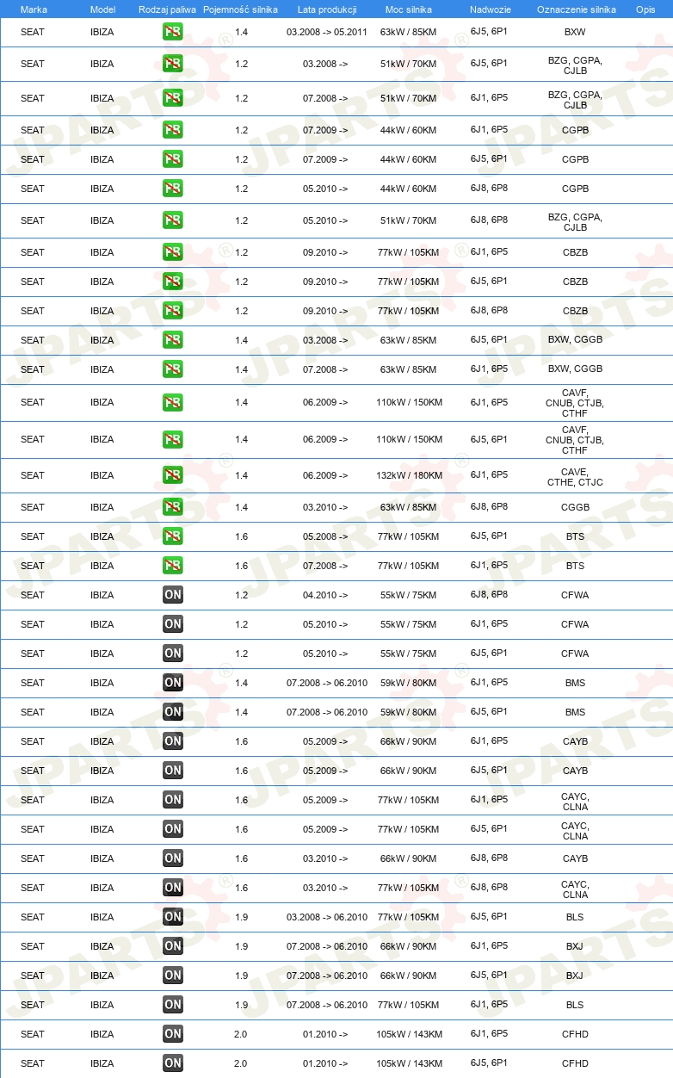Select engine code 'CFHD' in the 6J5, 6P1 row
The width and height of the screenshot is (673, 1078).
[575, 1063]
